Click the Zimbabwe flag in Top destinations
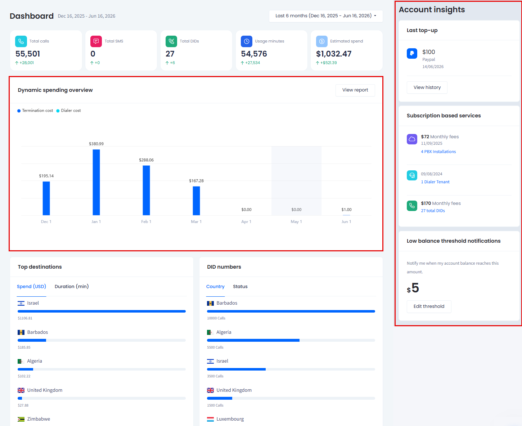The width and height of the screenshot is (522, 426). 21,419
